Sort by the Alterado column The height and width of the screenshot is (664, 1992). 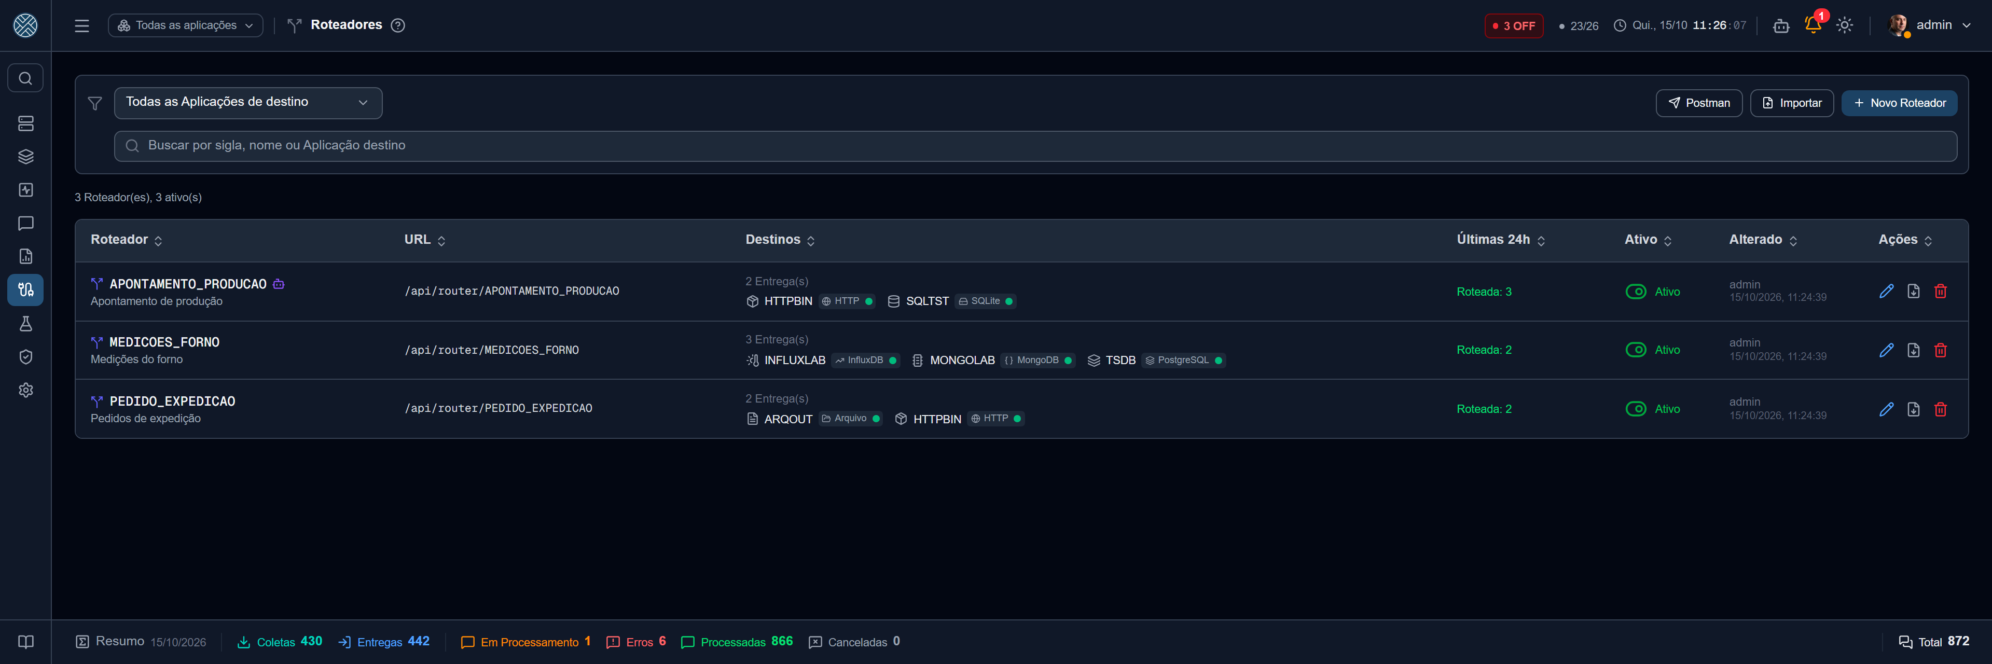tap(1763, 240)
